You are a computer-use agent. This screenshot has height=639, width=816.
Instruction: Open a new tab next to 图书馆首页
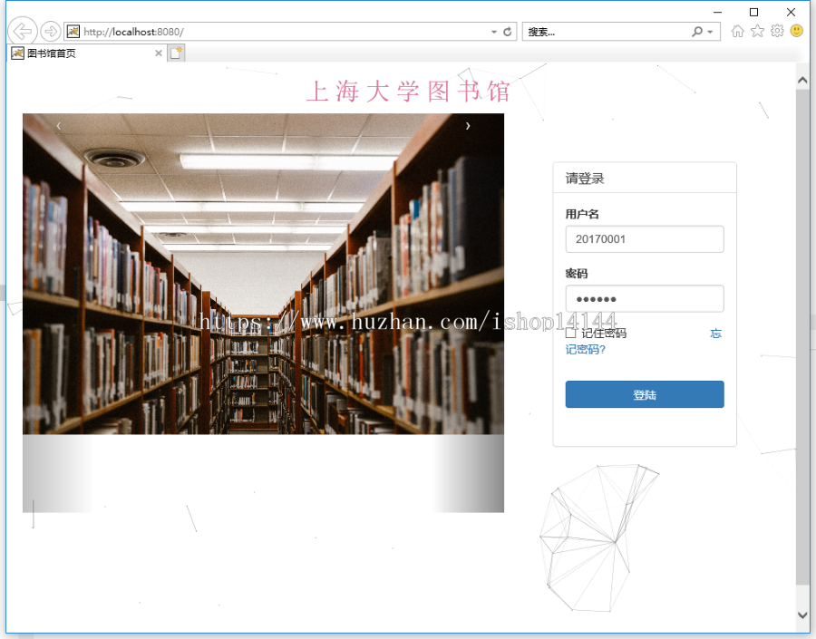click(x=176, y=53)
